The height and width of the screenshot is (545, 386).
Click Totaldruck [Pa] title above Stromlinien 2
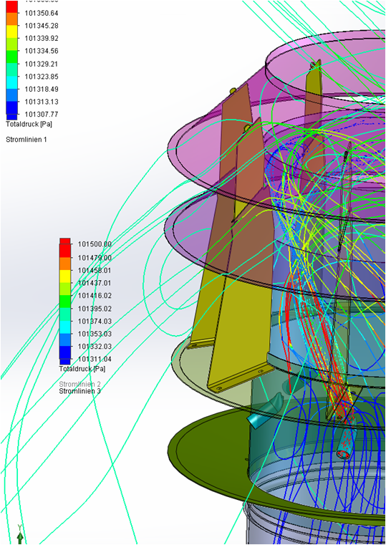tap(82, 368)
